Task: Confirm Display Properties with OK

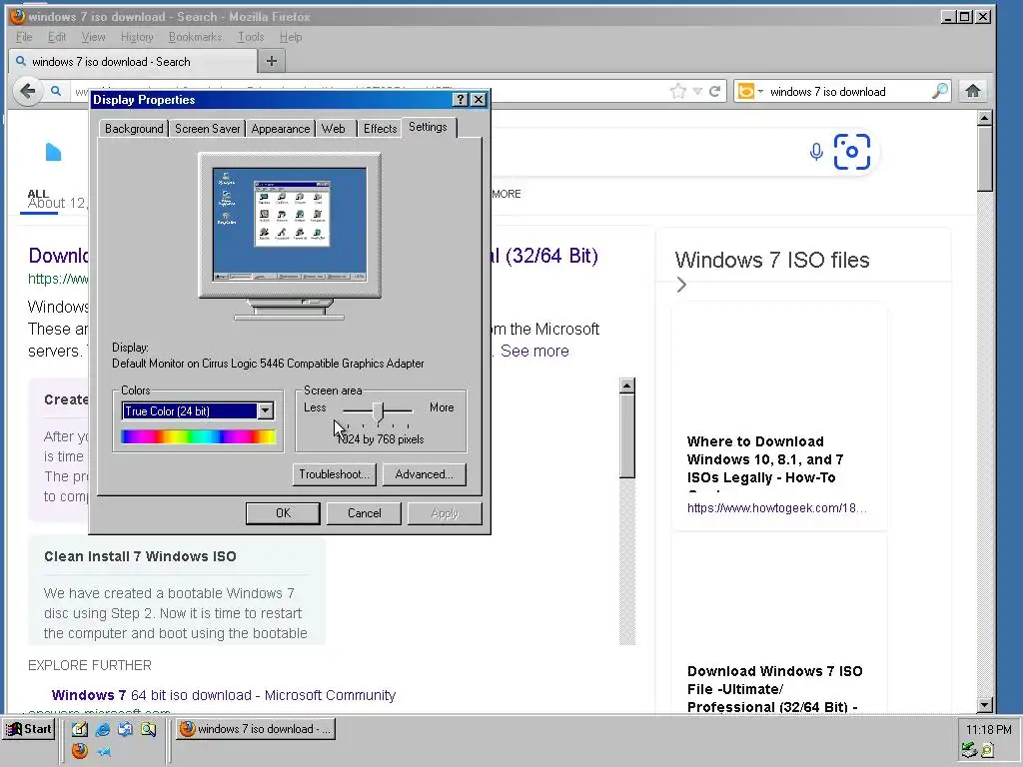Action: pos(283,513)
